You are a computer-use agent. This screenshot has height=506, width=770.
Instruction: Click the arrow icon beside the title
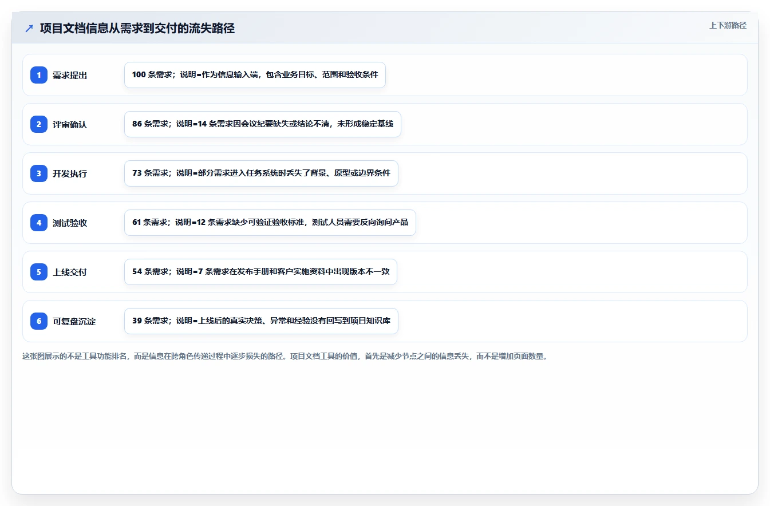[x=29, y=29]
